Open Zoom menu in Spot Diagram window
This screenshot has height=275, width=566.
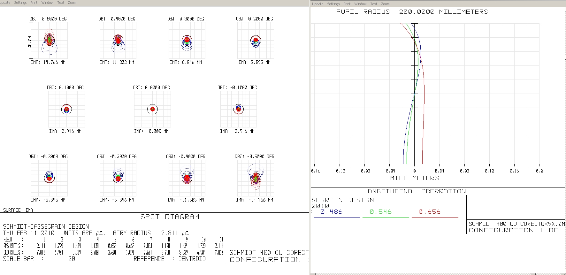click(72, 3)
